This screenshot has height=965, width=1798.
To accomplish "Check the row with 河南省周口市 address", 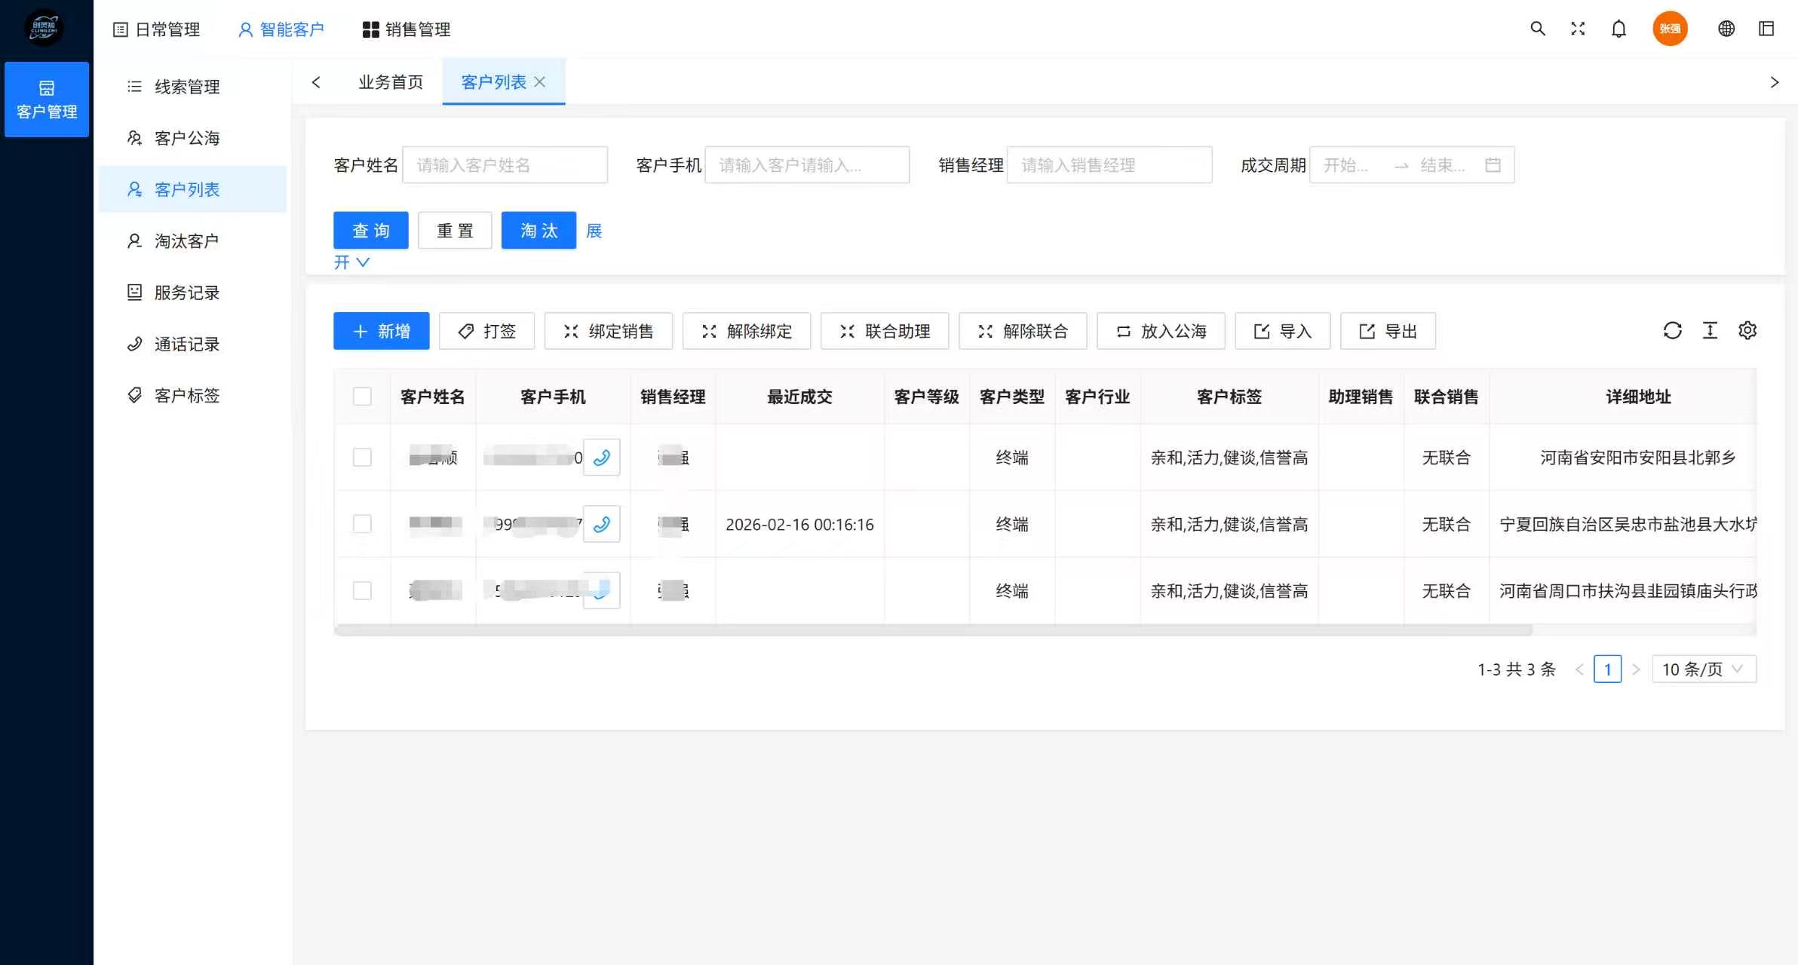I will 362,590.
